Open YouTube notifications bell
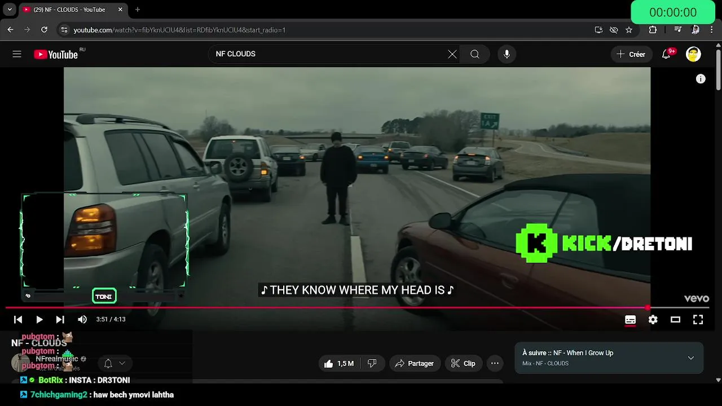Viewport: 722px width, 406px height. pos(666,54)
